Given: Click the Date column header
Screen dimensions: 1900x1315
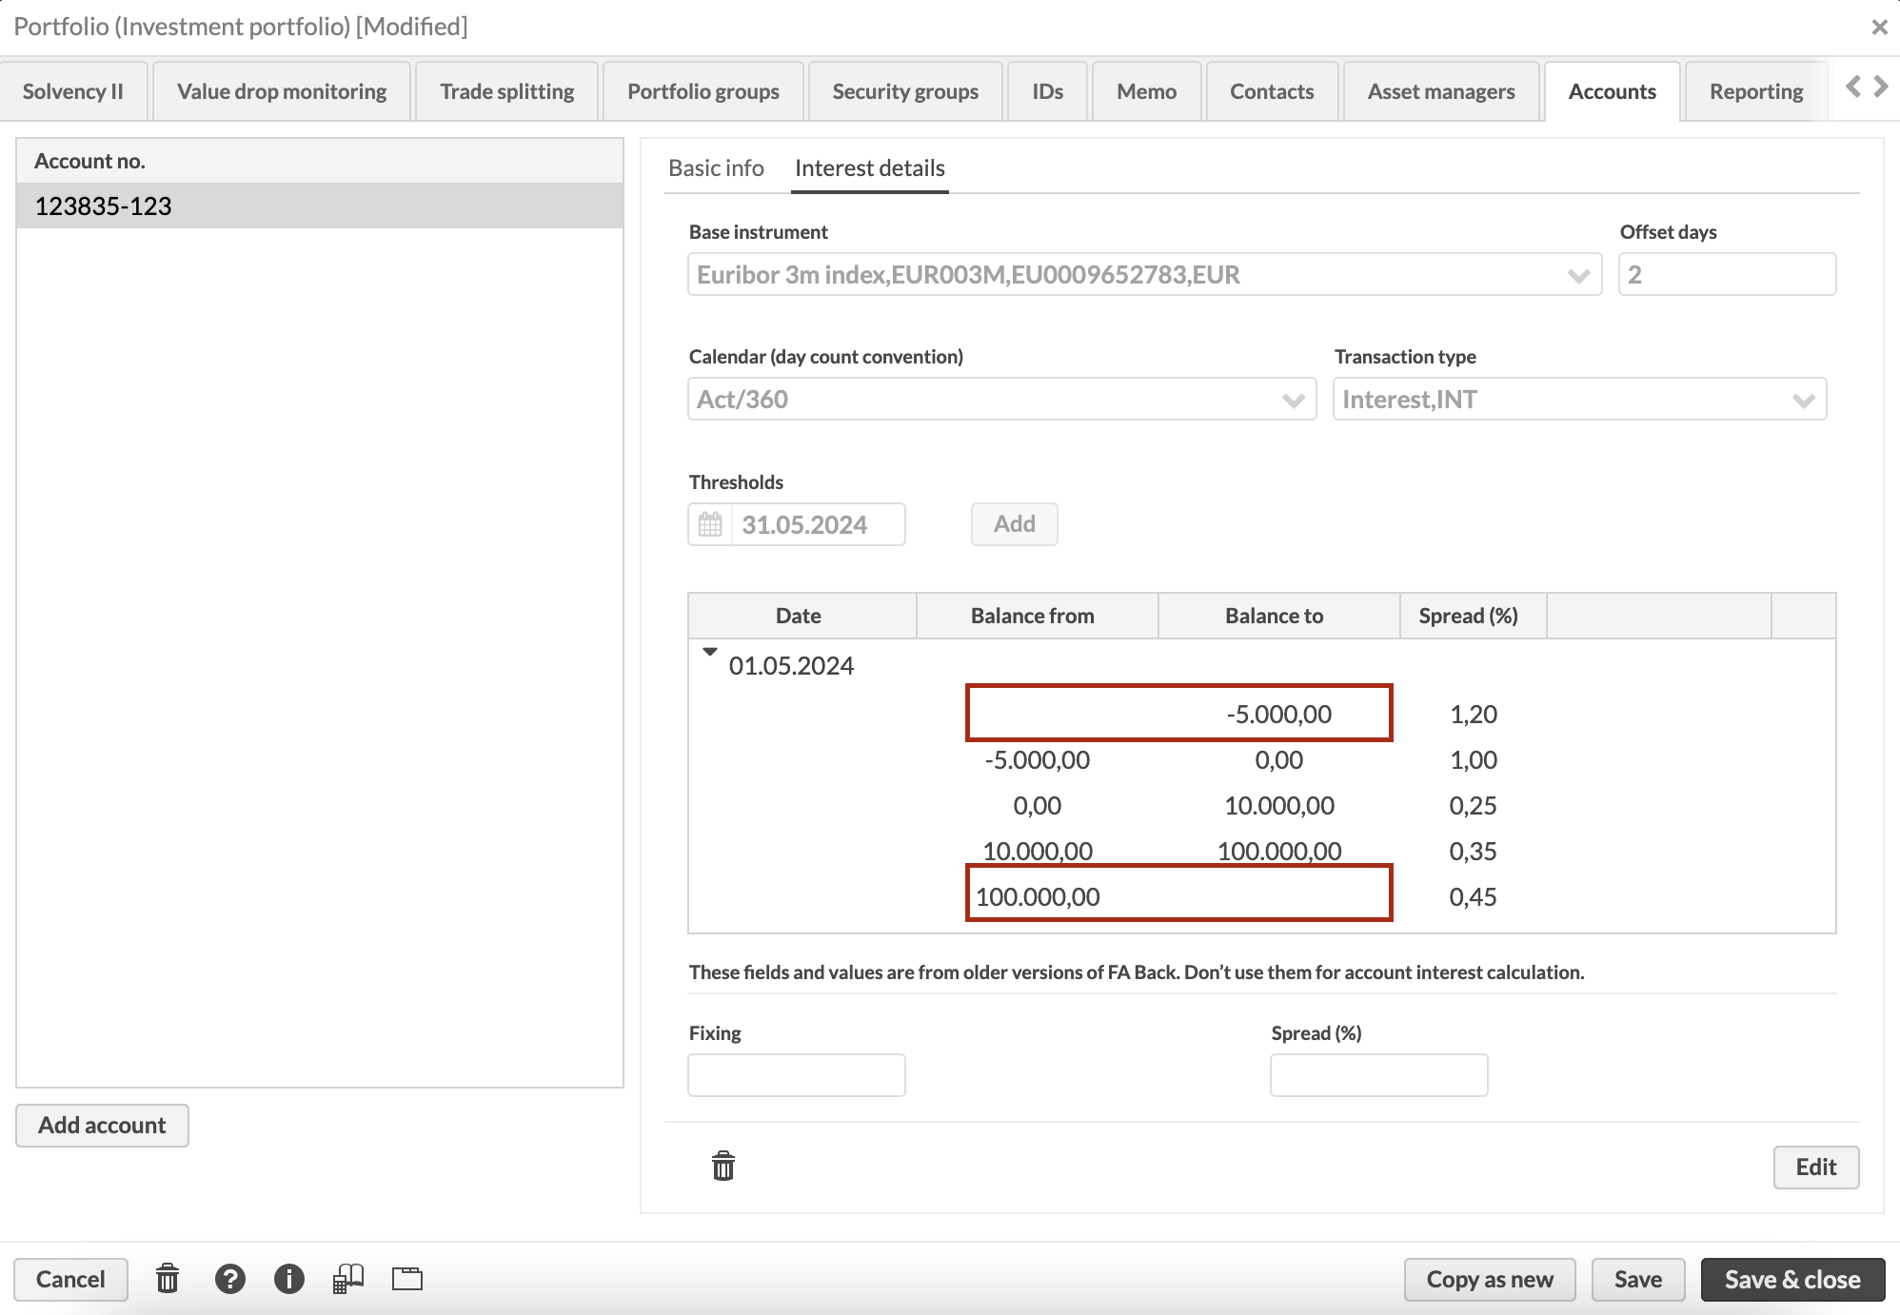Looking at the screenshot, I should coord(802,616).
